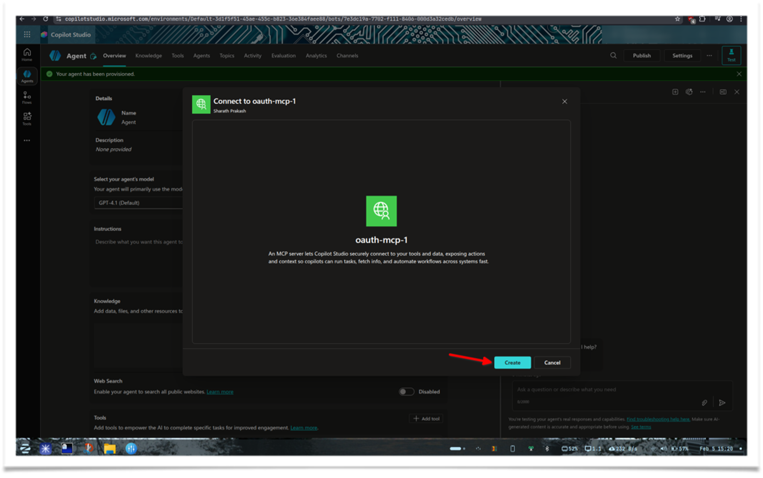Screen dimensions: 763x478
Task: Expand the sidebar overflow ellipsis menu
Action: click(27, 140)
